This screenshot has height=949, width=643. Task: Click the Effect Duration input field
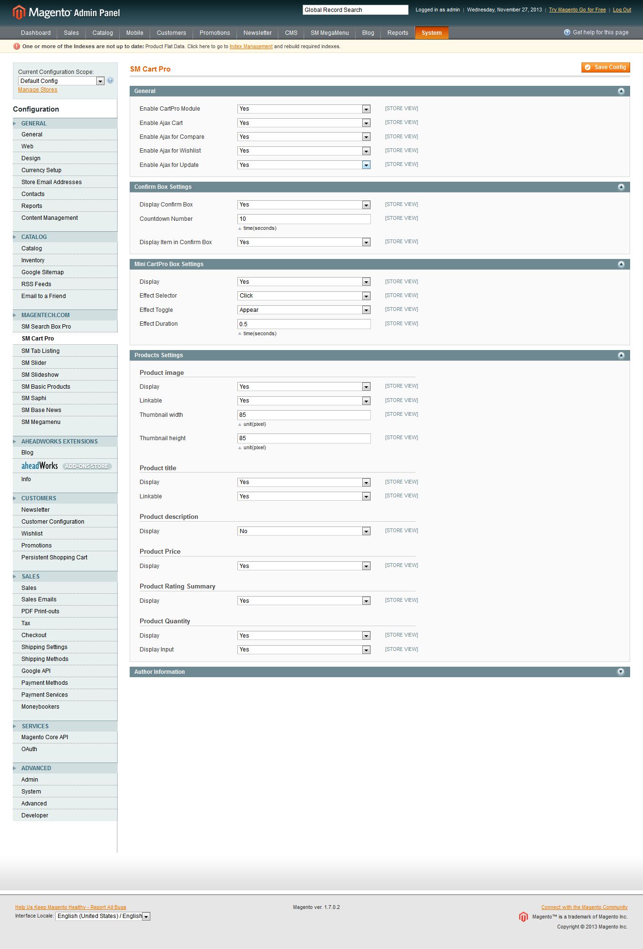304,324
